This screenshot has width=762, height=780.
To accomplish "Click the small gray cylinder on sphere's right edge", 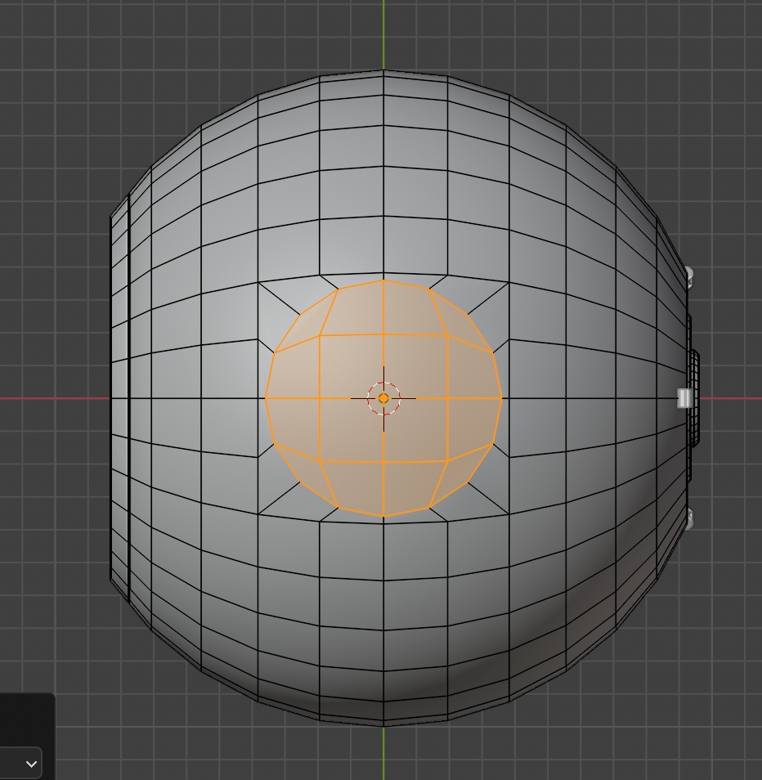I will (x=685, y=398).
